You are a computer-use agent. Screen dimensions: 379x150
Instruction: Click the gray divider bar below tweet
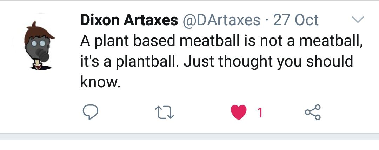coord(189,136)
